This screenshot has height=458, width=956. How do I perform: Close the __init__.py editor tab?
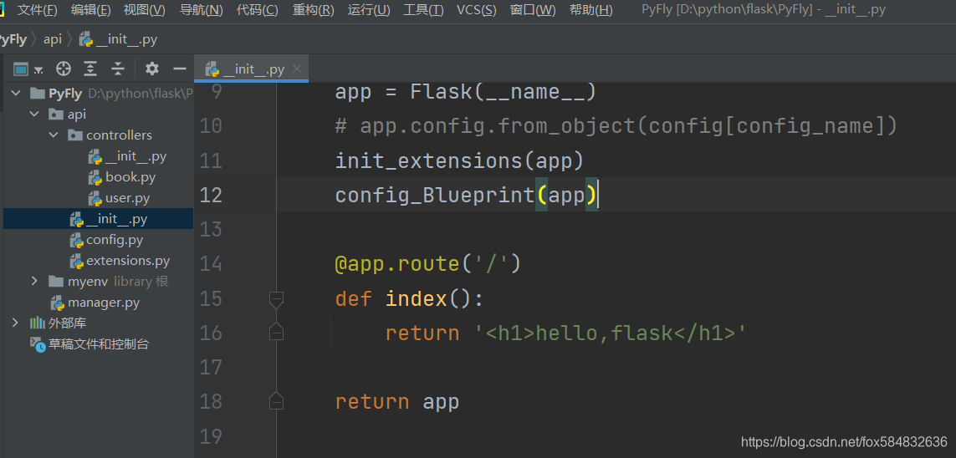(x=297, y=69)
